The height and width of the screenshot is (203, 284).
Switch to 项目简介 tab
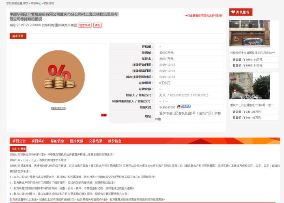click(38, 141)
